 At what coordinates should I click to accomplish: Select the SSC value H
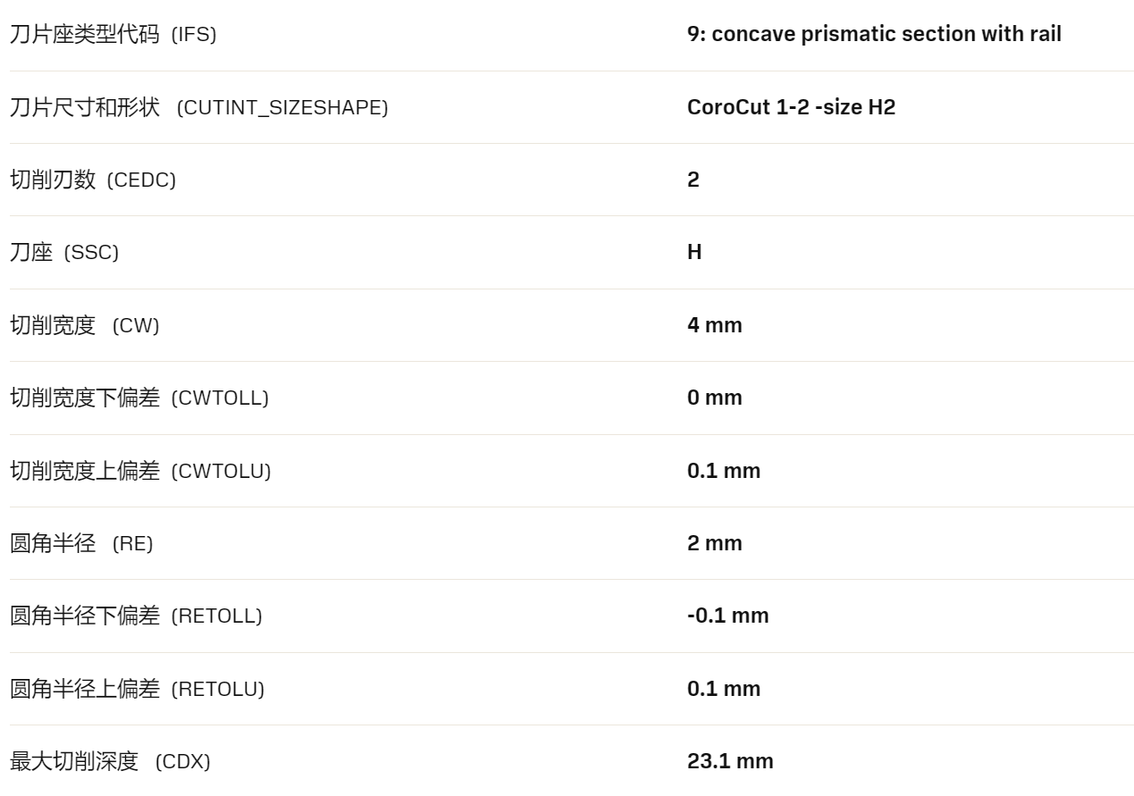tap(694, 253)
